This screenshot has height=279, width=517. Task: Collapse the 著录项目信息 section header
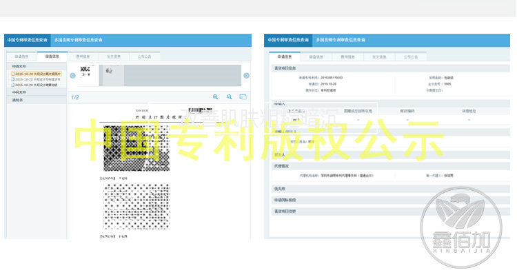[391, 68]
